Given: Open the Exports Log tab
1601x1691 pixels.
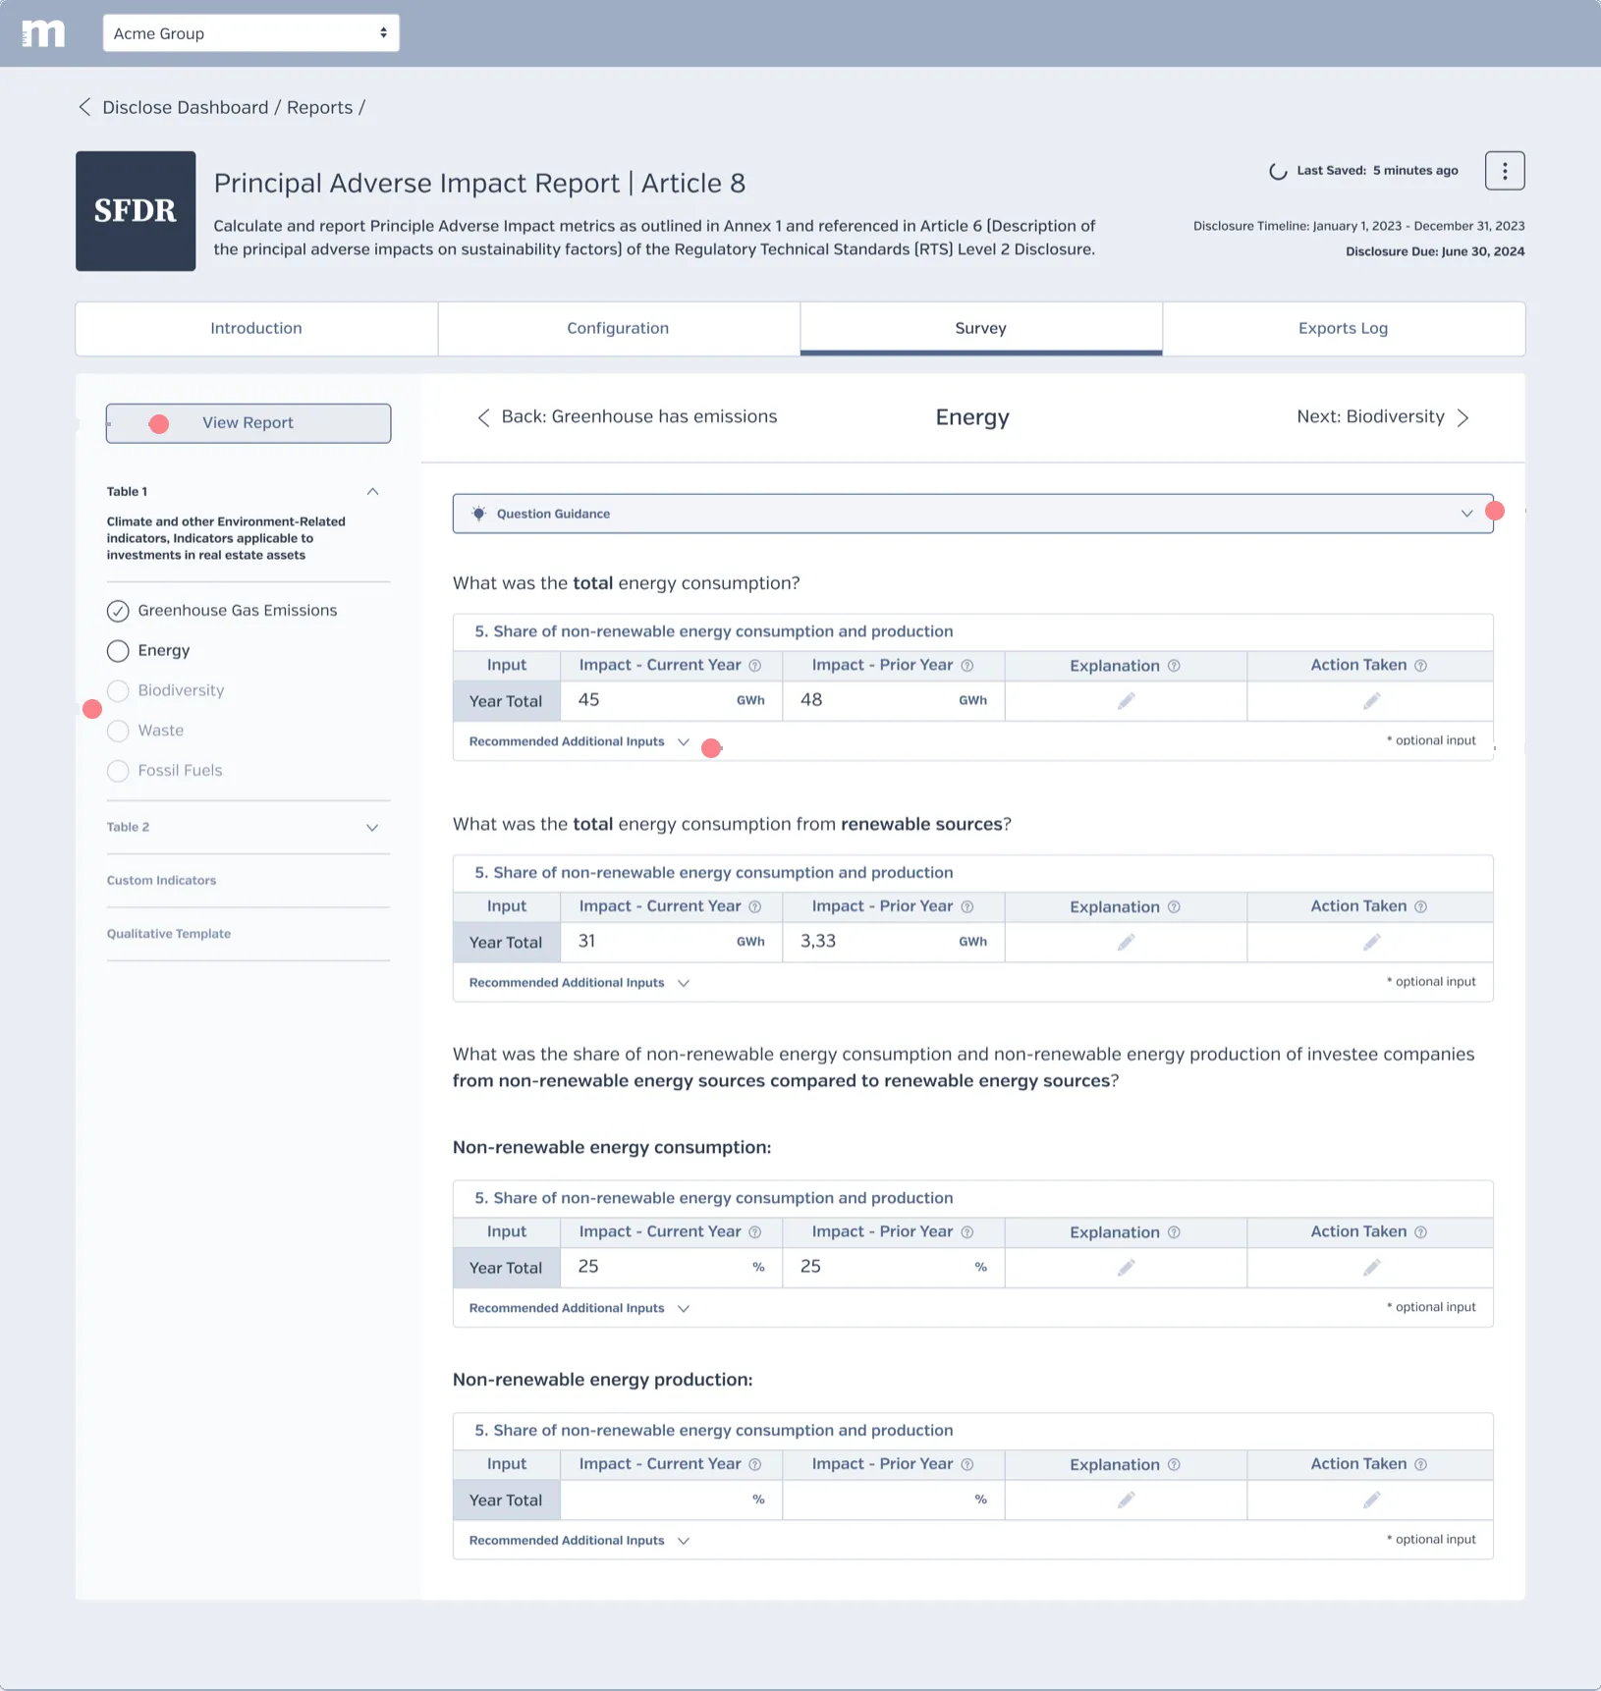Looking at the screenshot, I should 1343,328.
